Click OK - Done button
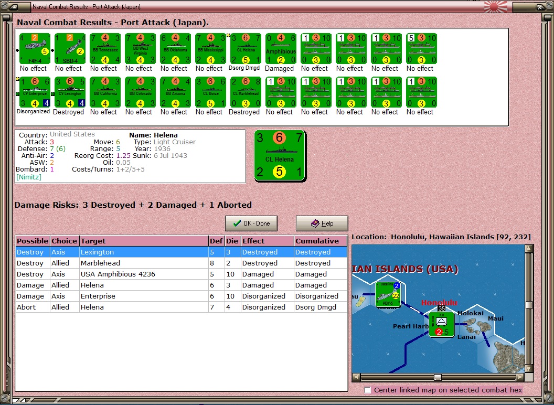This screenshot has width=554, height=405. [x=251, y=223]
